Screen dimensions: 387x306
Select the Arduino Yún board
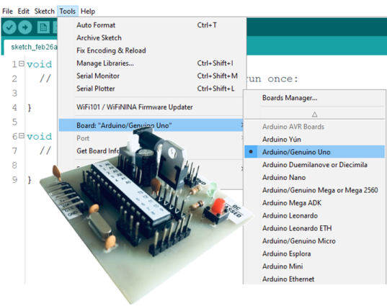point(314,139)
